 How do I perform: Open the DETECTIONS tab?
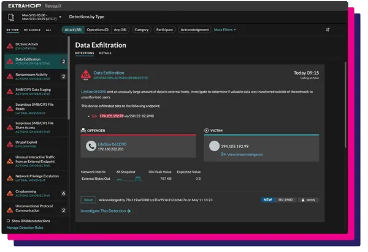(85, 53)
